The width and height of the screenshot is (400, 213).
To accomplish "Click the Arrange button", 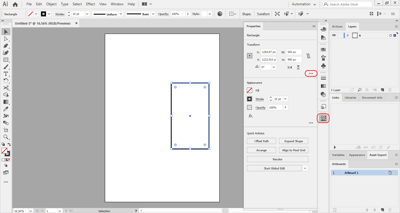I will click(261, 150).
